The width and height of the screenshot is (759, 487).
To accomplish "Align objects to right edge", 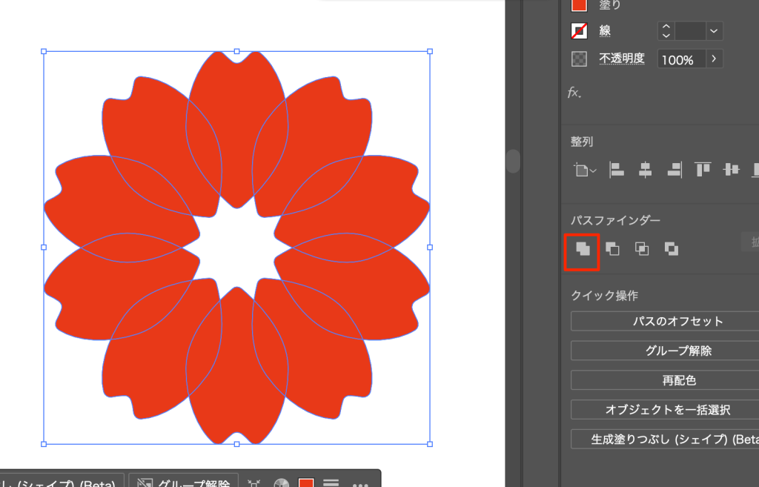I will click(x=674, y=170).
